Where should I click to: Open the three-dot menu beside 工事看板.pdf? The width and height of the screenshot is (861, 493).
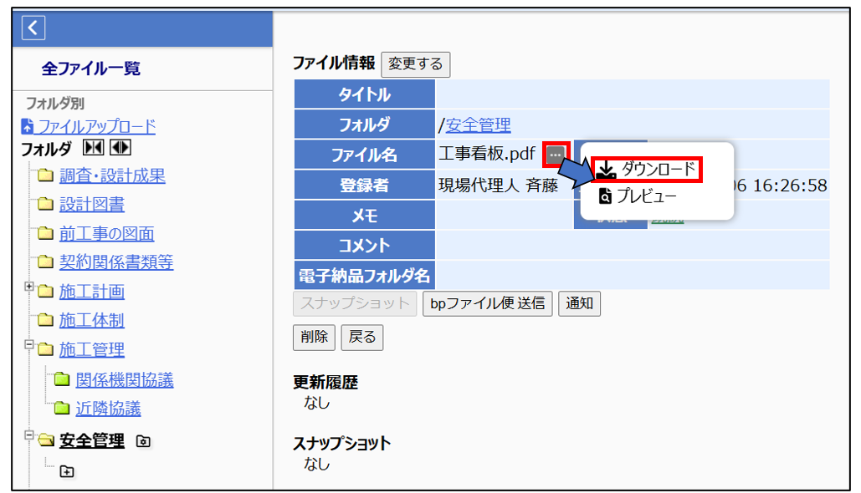[x=556, y=155]
